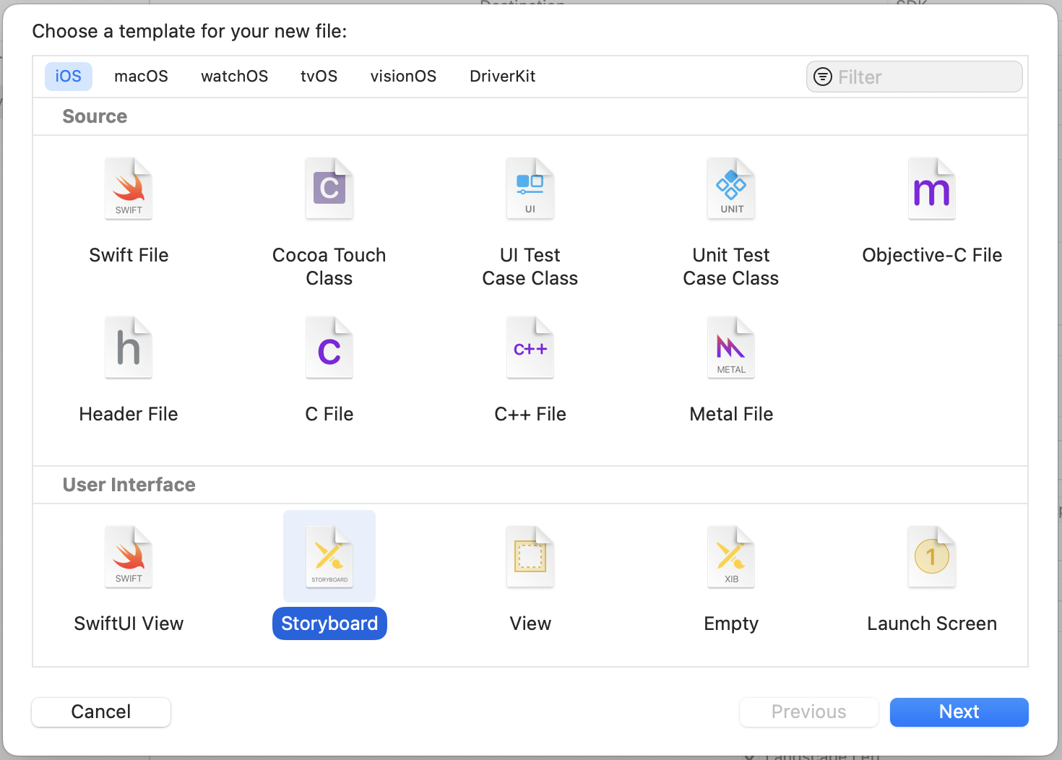Switch to the macOS platform tab
This screenshot has height=760, width=1062.
141,77
